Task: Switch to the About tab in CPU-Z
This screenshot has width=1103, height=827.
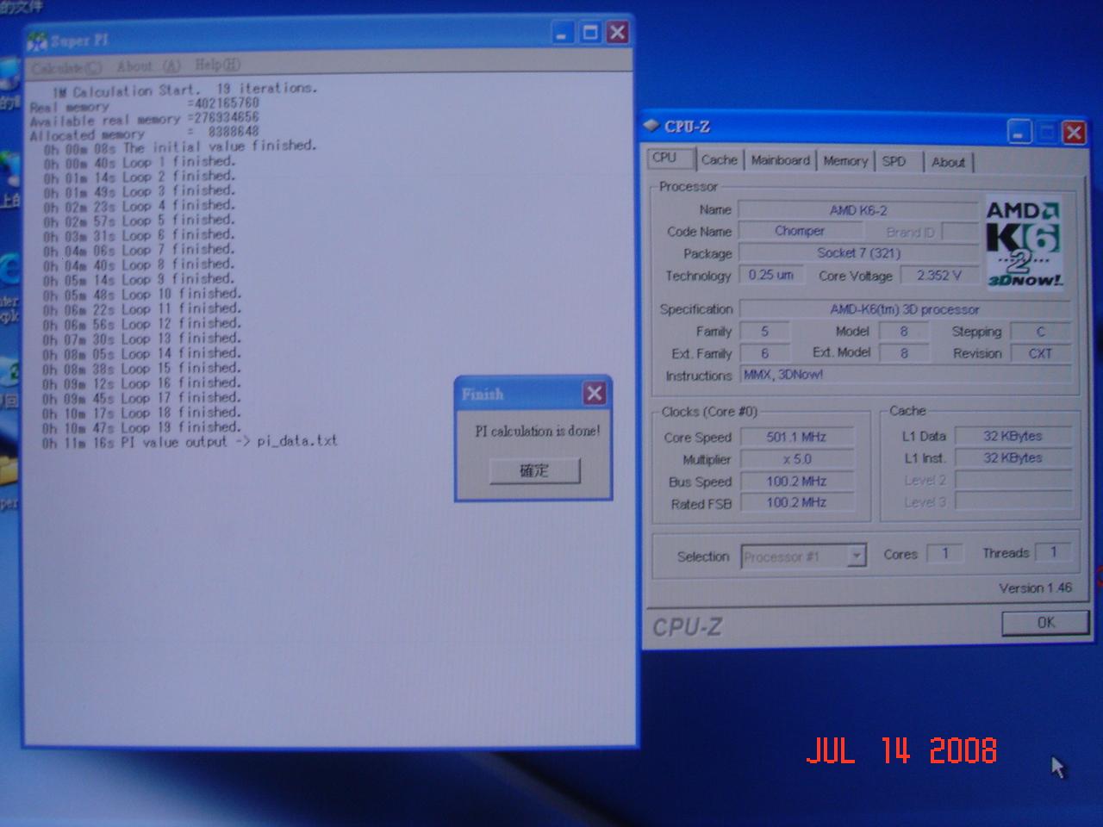Action: pos(949,162)
